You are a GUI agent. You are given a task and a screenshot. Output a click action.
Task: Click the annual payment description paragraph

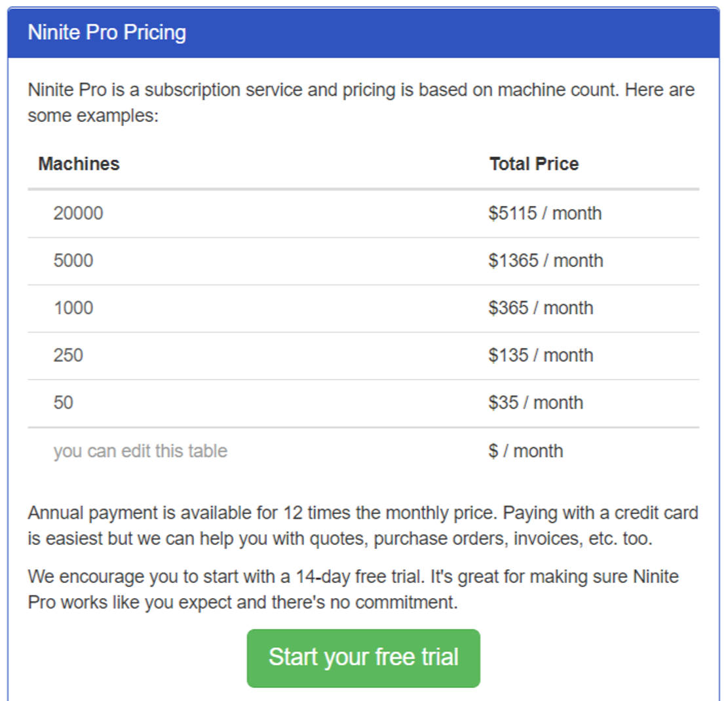click(x=362, y=526)
